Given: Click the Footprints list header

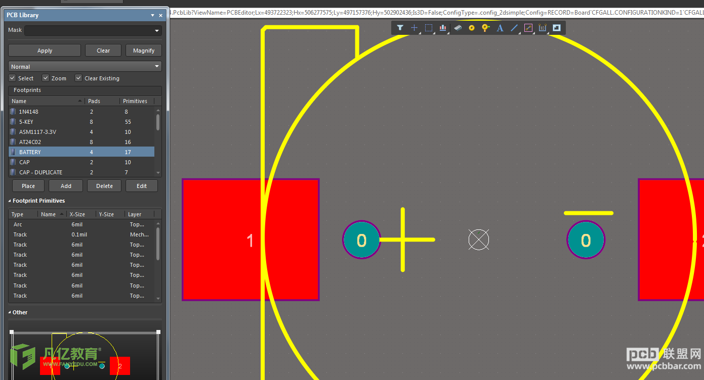Looking at the screenshot, I should (85, 90).
